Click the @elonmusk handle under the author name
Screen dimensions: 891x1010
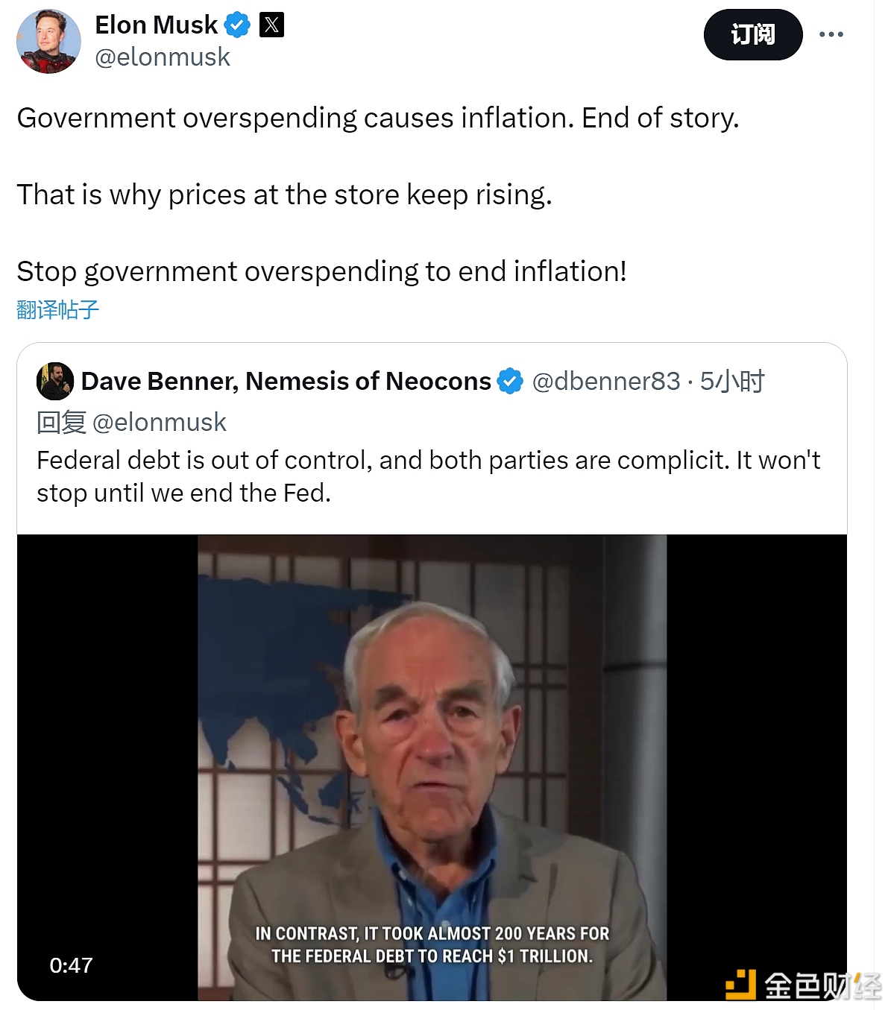click(163, 57)
